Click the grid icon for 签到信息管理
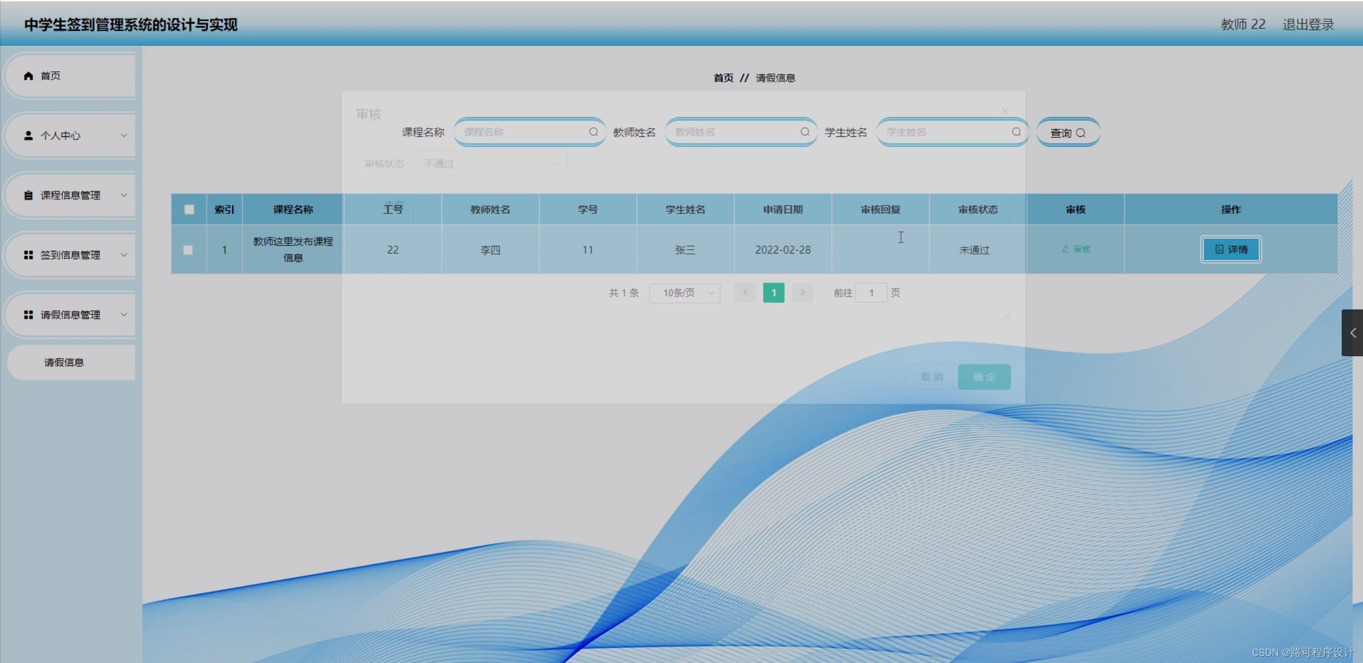The width and height of the screenshot is (1363, 663). [x=28, y=255]
